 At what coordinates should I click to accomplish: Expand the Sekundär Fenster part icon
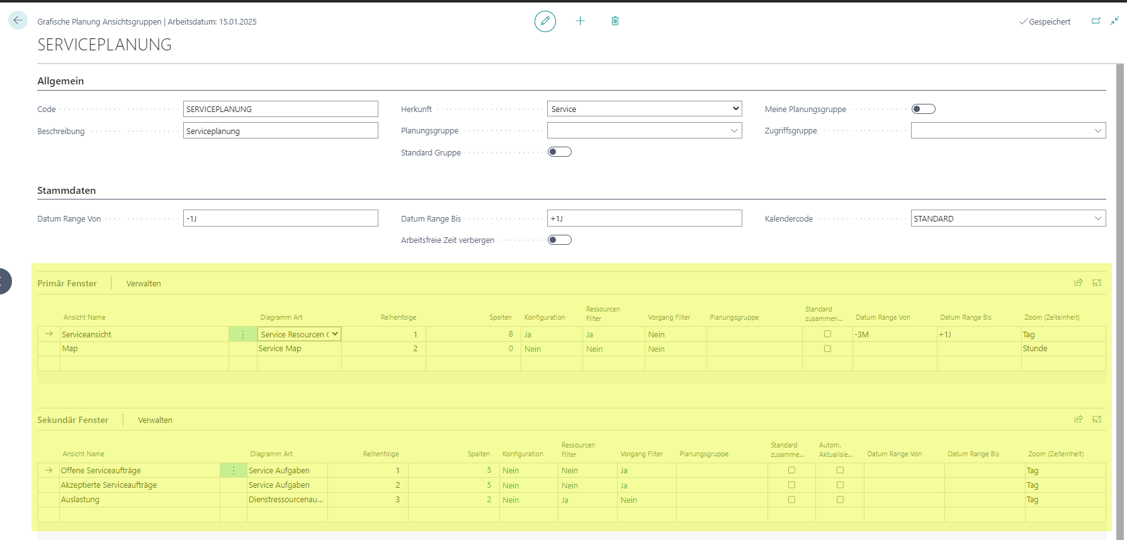pyautogui.click(x=1097, y=419)
